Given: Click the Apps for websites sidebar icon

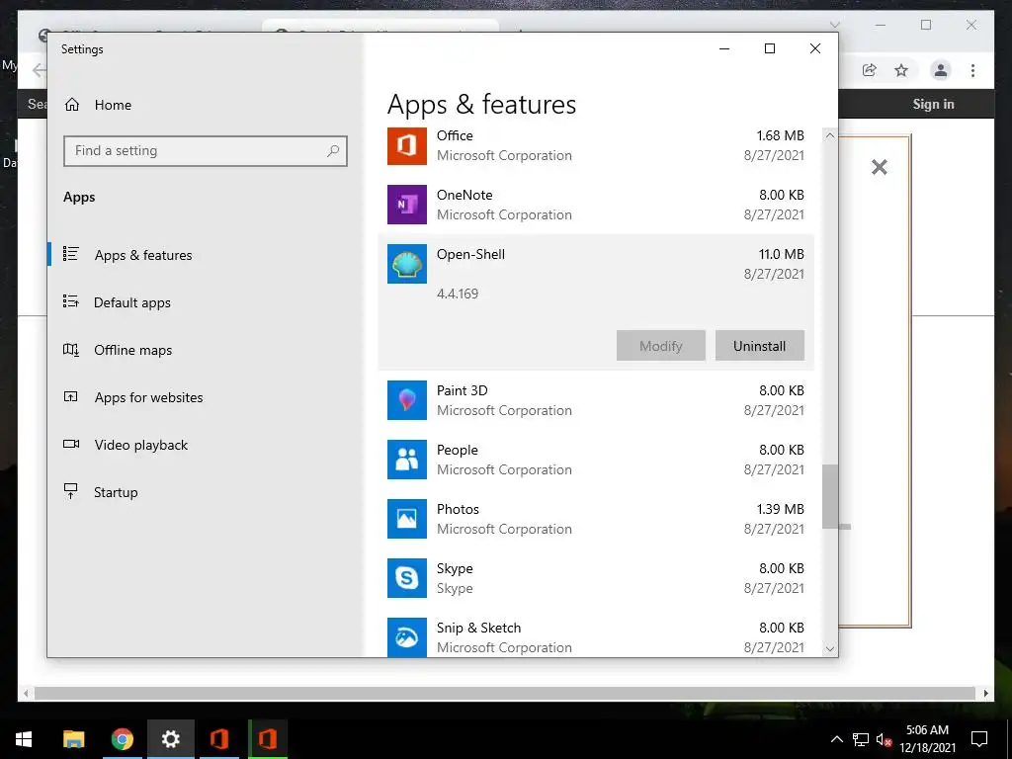Looking at the screenshot, I should click(x=70, y=397).
